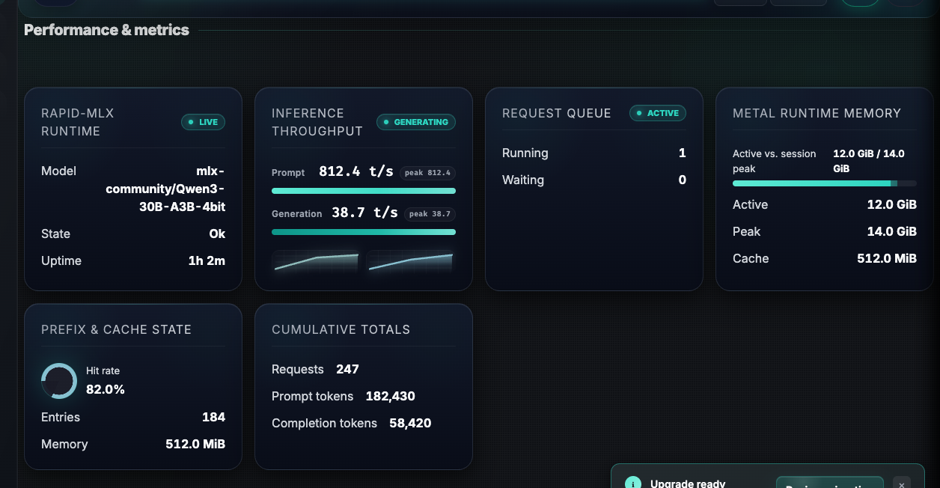Click the Prompt throughput progress bar

pyautogui.click(x=364, y=191)
